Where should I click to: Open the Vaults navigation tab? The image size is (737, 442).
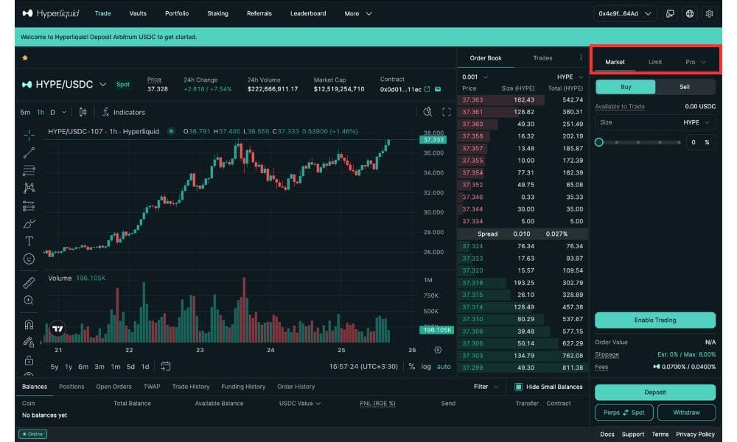pyautogui.click(x=138, y=13)
